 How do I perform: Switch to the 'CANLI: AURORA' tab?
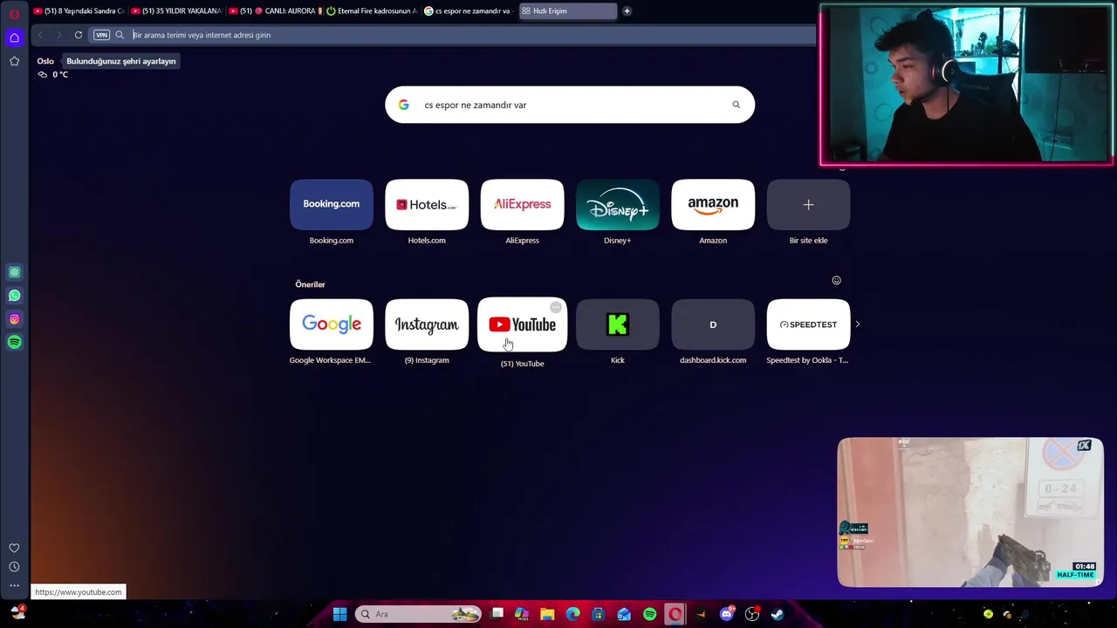pos(274,11)
